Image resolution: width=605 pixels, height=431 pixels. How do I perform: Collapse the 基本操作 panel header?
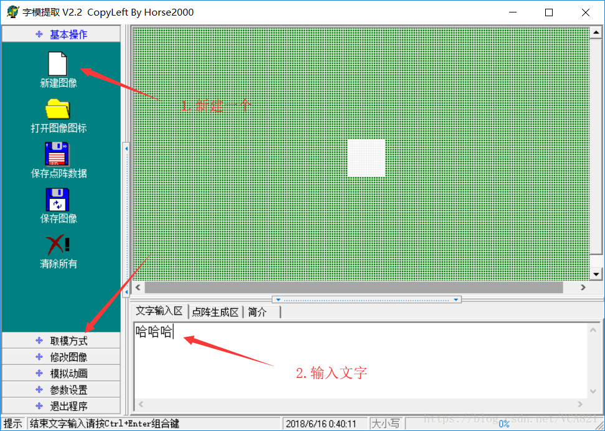coord(61,34)
